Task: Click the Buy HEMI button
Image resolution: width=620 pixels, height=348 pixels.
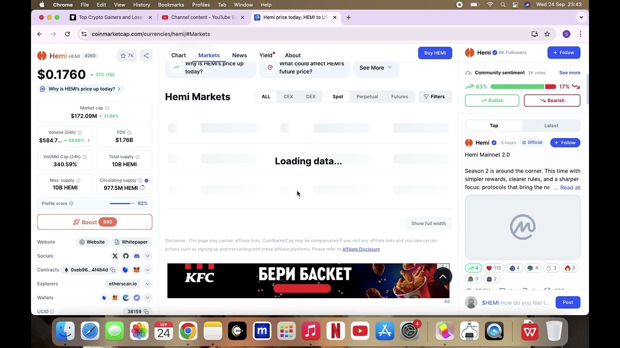Action: [x=435, y=53]
